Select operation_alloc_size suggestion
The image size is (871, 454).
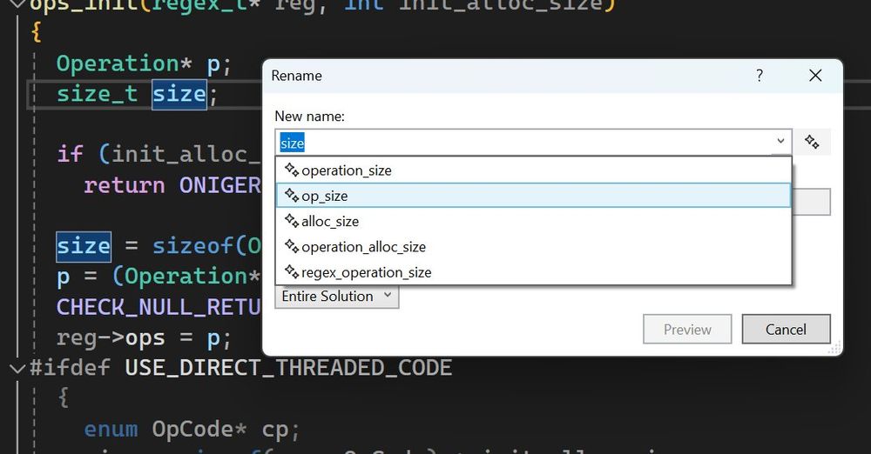533,246
